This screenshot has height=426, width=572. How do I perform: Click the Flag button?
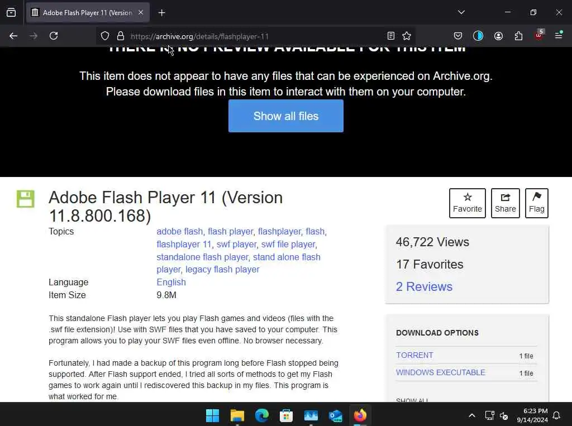tap(537, 203)
